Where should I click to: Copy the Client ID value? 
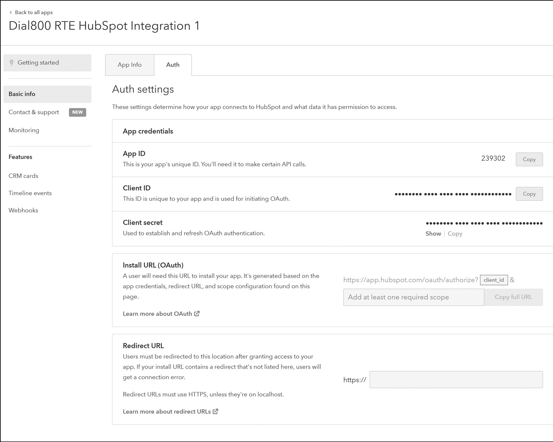529,194
